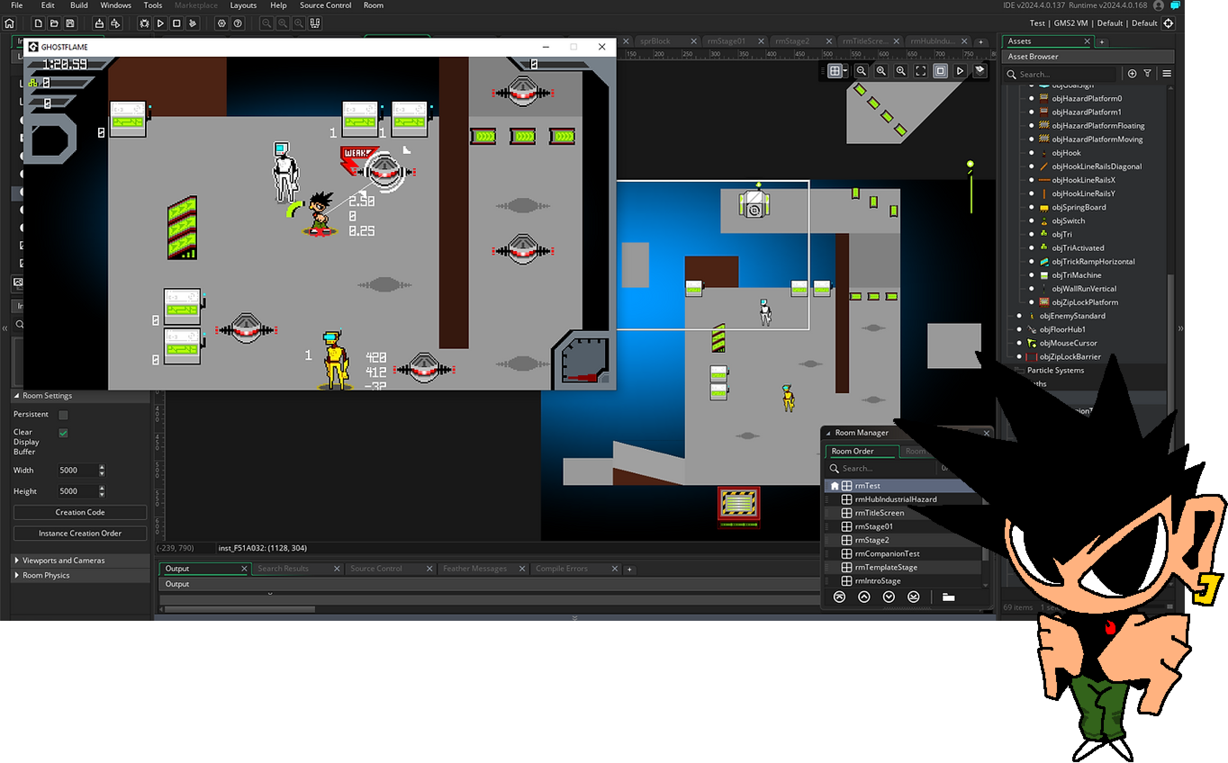This screenshot has width=1228, height=763.
Task: Fit room to window icon
Action: click(x=921, y=71)
